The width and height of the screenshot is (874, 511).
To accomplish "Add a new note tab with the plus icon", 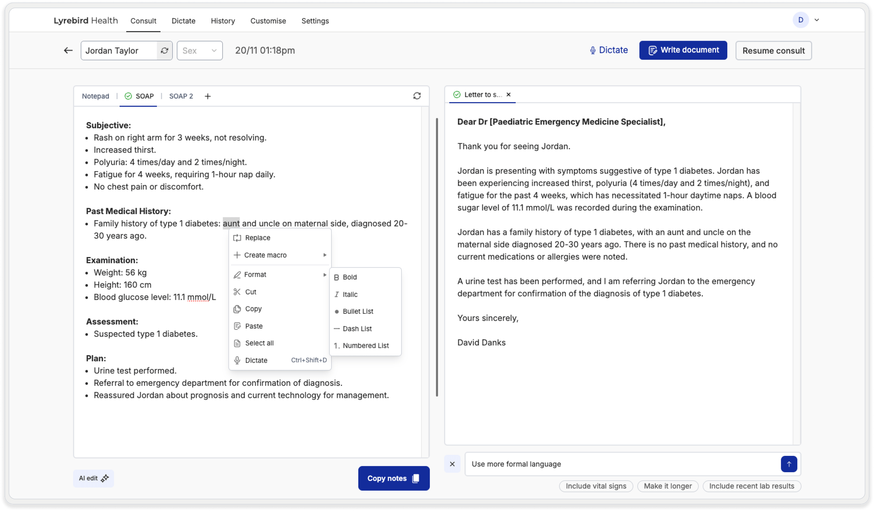I will coord(207,96).
